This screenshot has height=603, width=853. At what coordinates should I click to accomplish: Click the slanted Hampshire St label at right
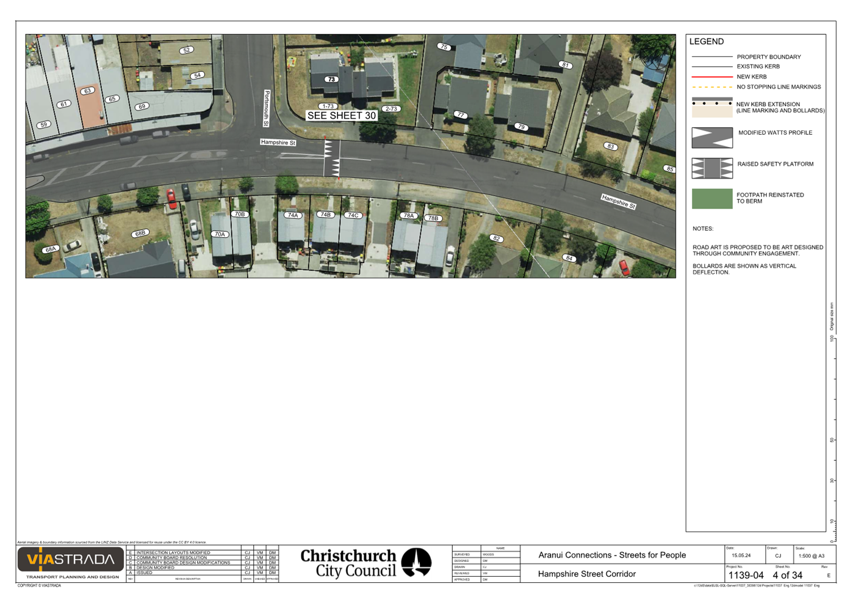(619, 202)
